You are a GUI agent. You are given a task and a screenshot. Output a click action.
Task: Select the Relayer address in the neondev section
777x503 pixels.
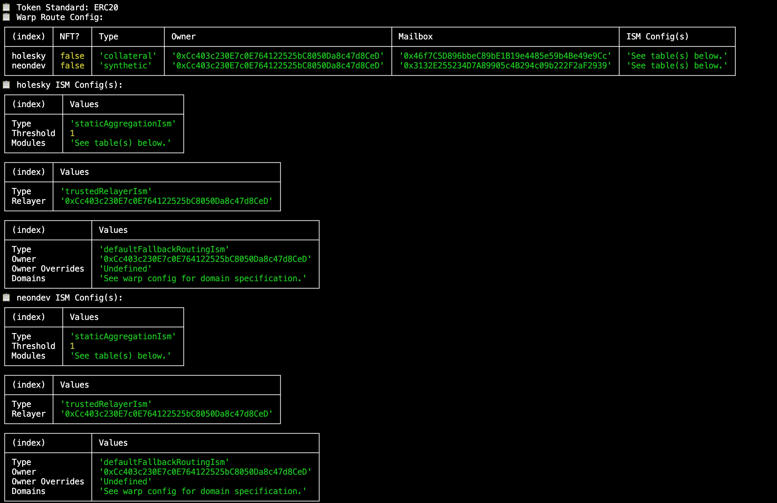point(167,414)
